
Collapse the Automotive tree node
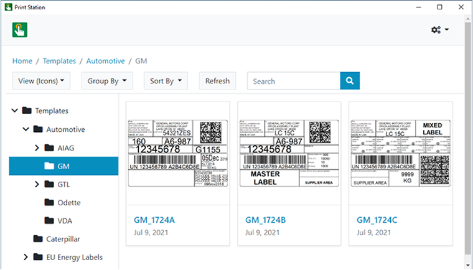[26, 129]
